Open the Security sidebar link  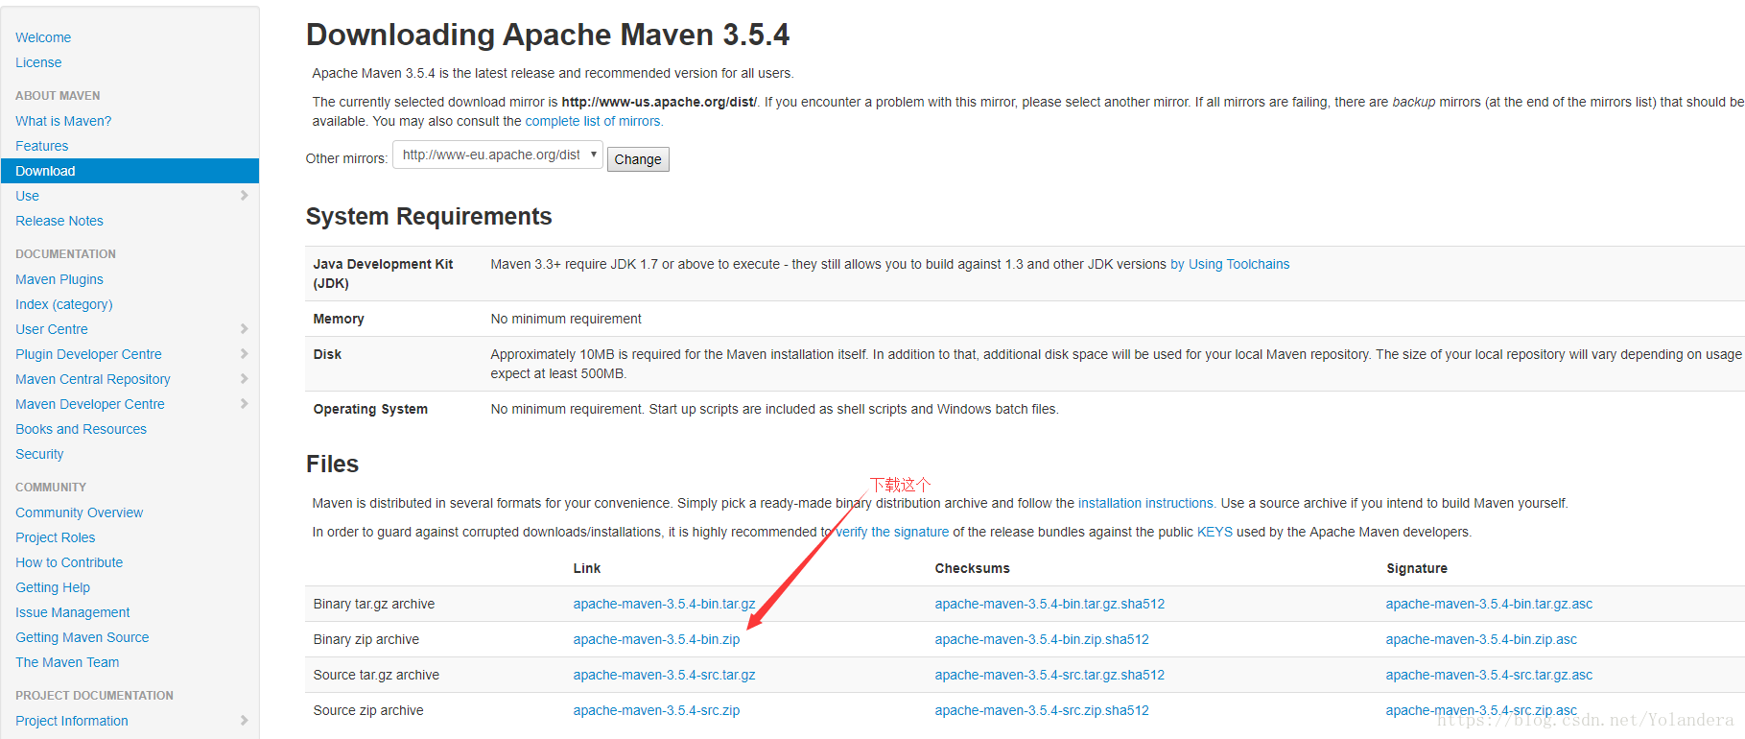[x=39, y=454]
